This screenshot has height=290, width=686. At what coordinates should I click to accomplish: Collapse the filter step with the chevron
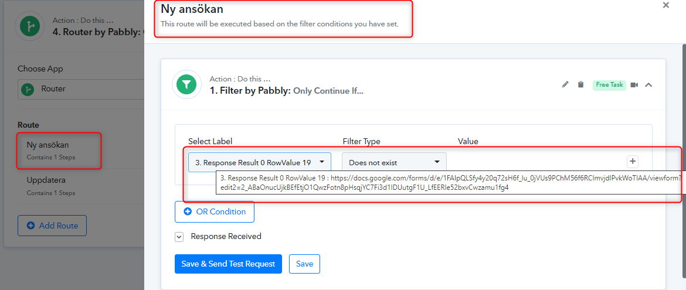coord(649,85)
